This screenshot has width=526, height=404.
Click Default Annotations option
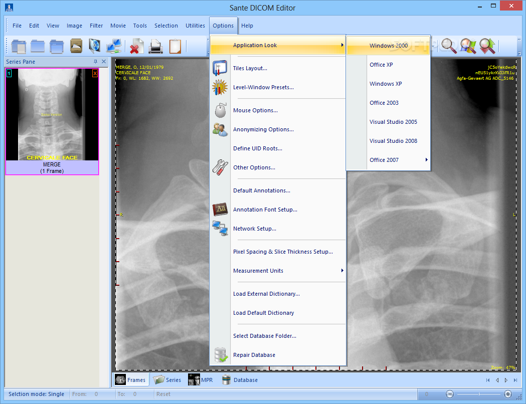pyautogui.click(x=278, y=190)
